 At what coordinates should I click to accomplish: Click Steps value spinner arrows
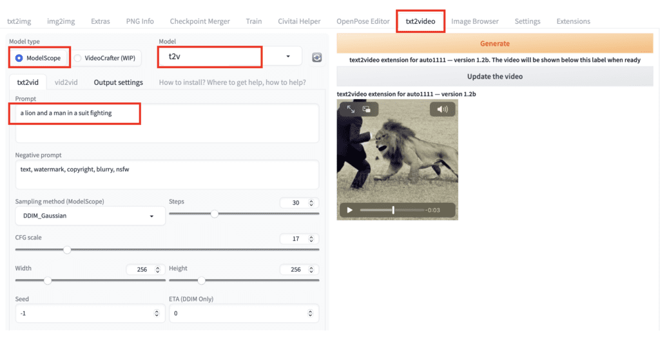point(311,203)
